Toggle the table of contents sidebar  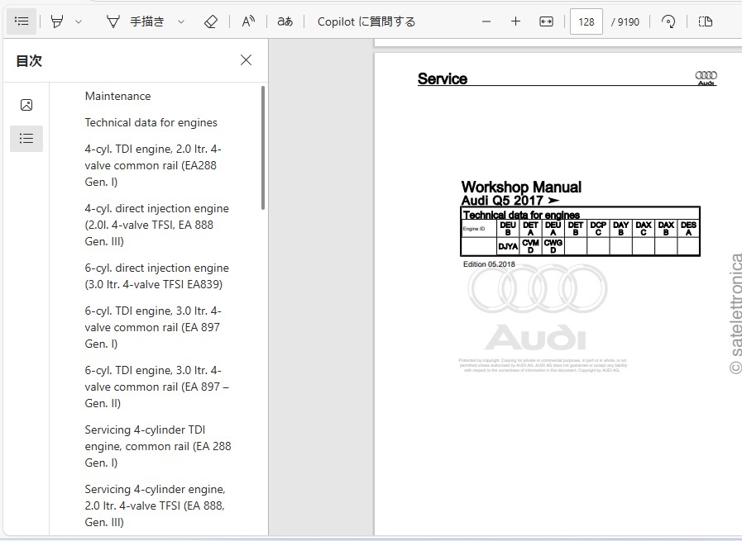pos(22,21)
